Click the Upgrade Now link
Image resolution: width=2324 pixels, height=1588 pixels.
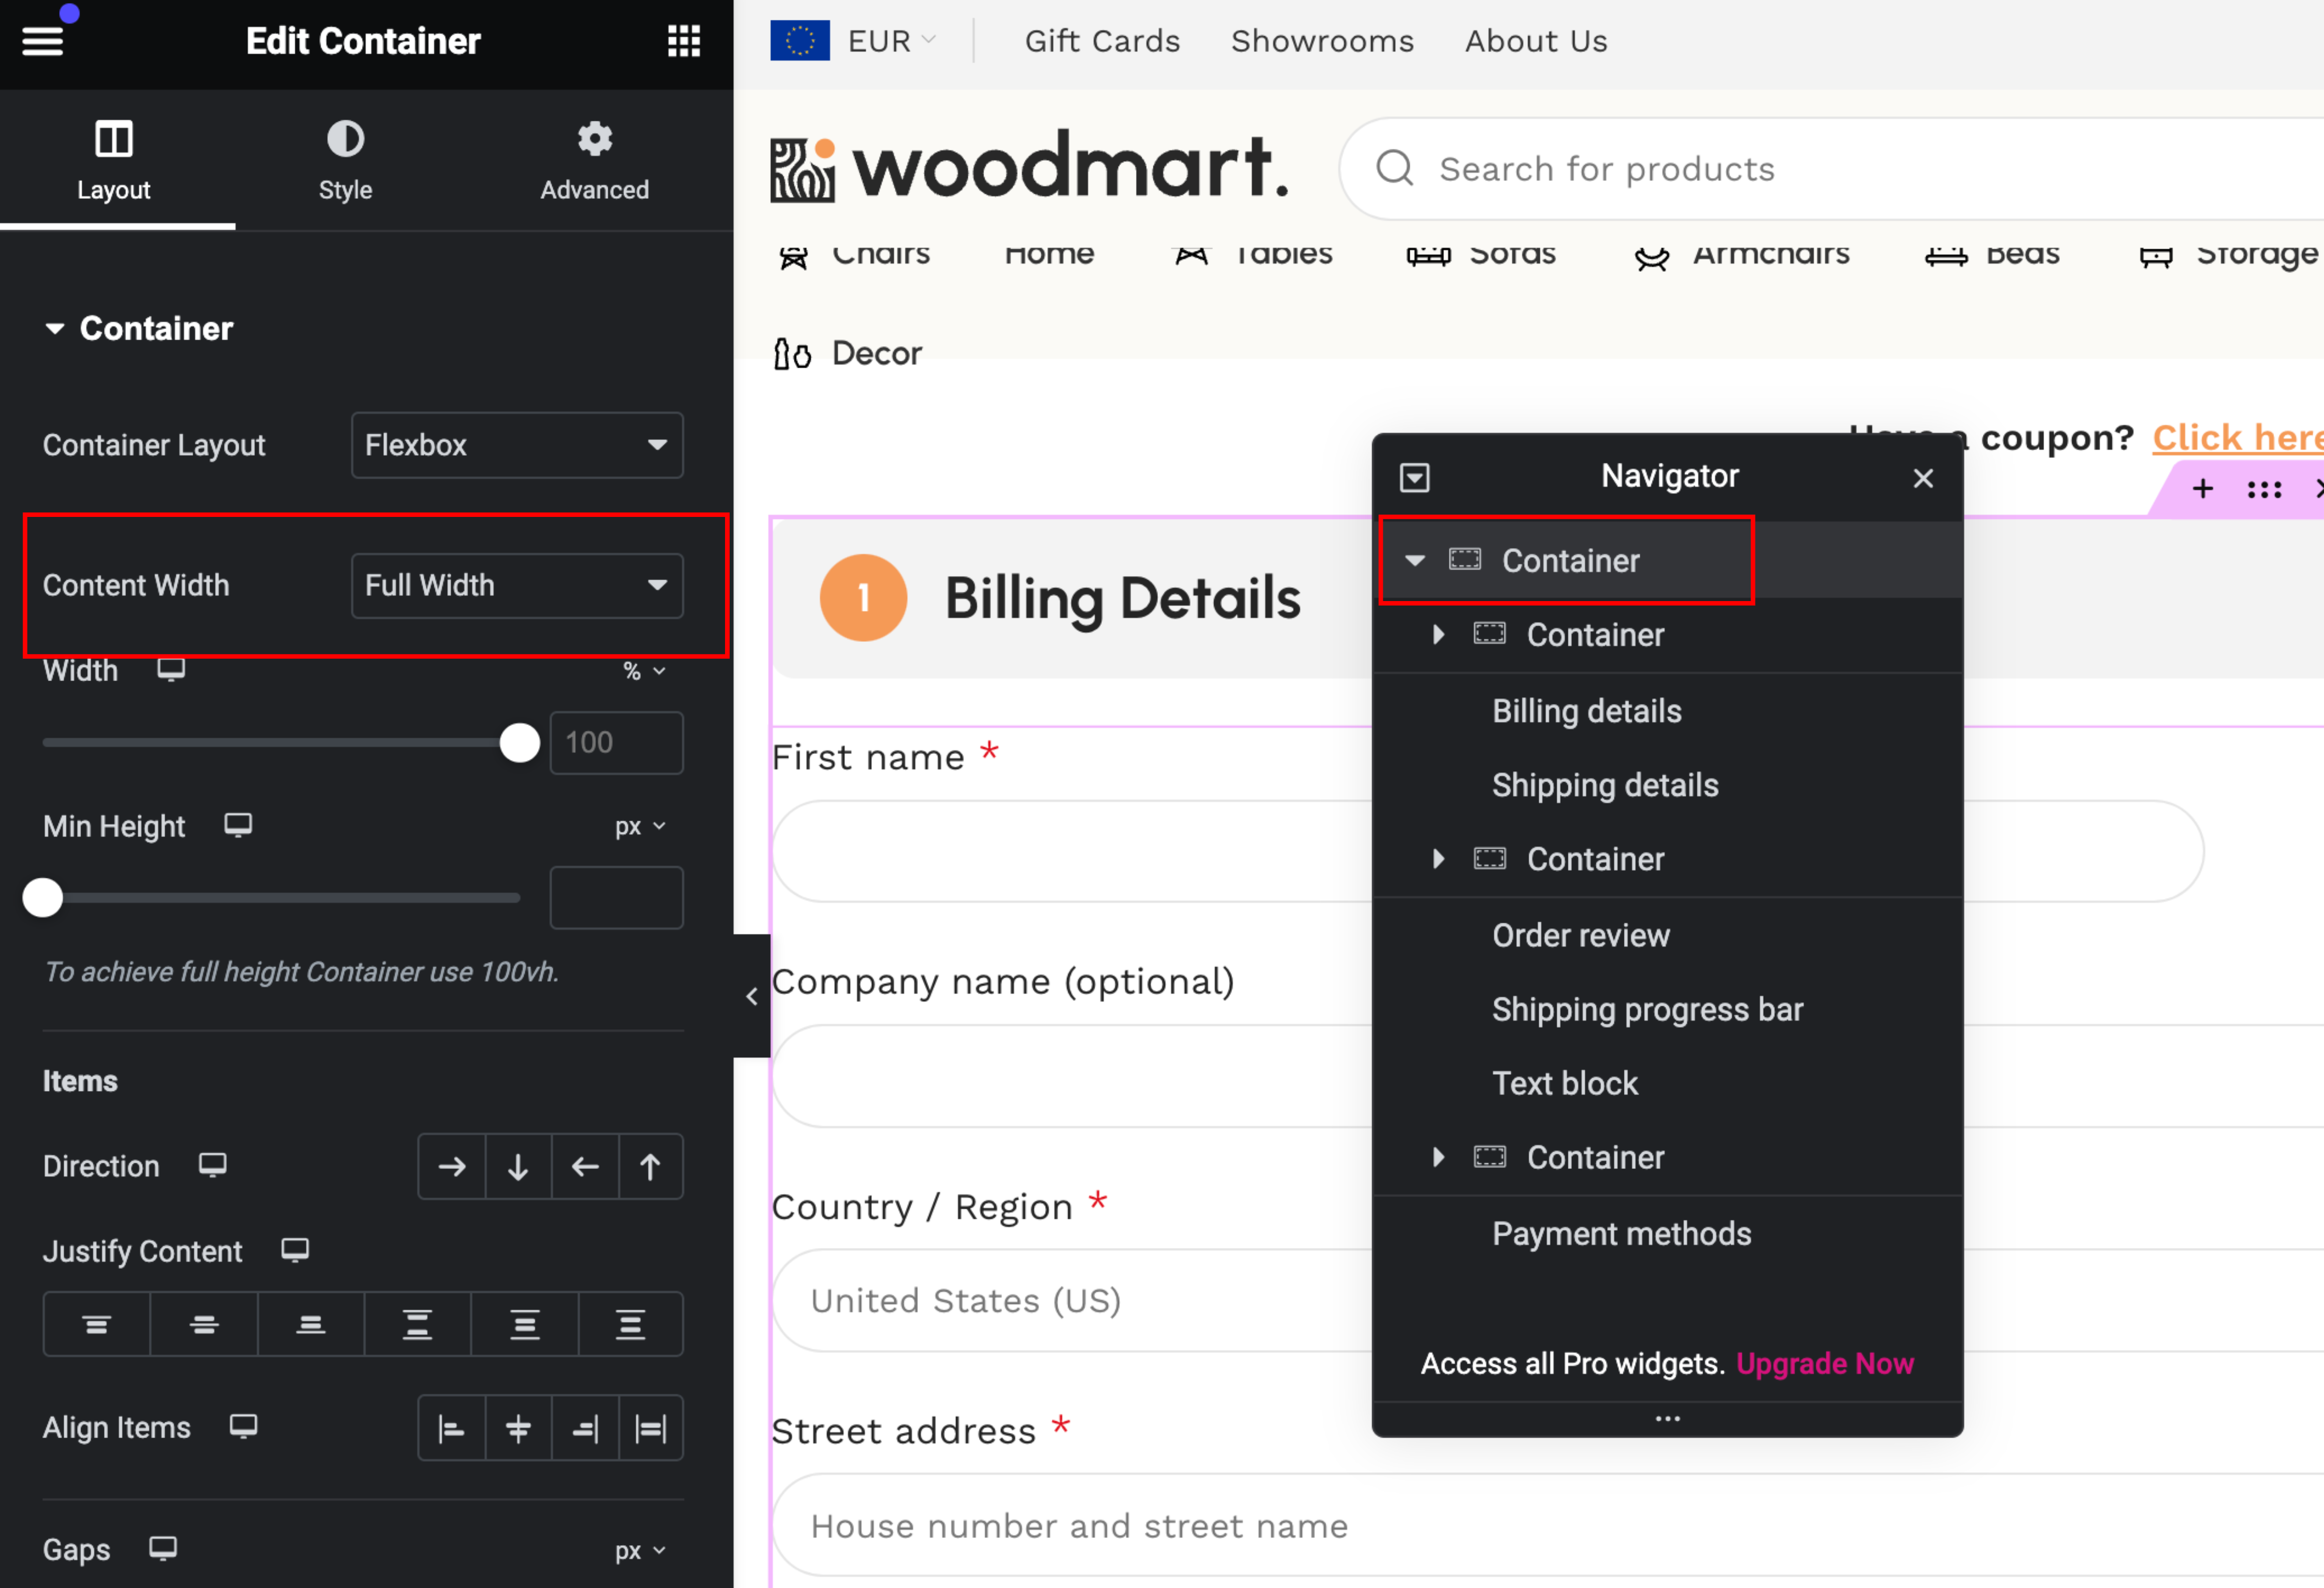1824,1363
